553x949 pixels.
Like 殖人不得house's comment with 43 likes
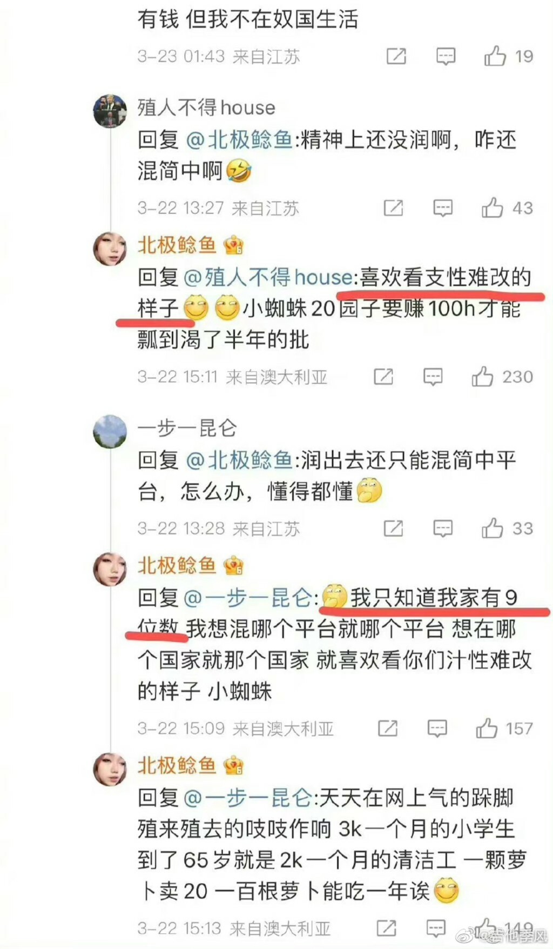(492, 208)
